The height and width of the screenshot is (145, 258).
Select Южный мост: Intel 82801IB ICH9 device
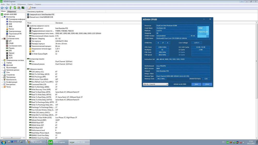tap(40, 17)
